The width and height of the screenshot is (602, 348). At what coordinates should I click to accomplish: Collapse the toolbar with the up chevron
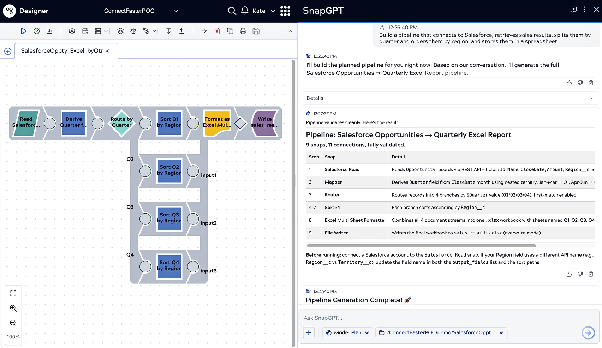pos(290,31)
